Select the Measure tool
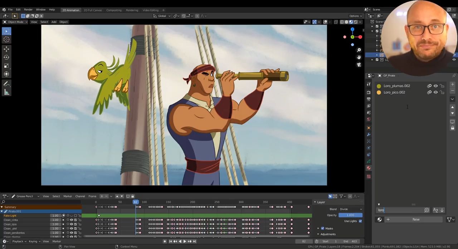Viewport: 458px width, 249px height. point(6,92)
